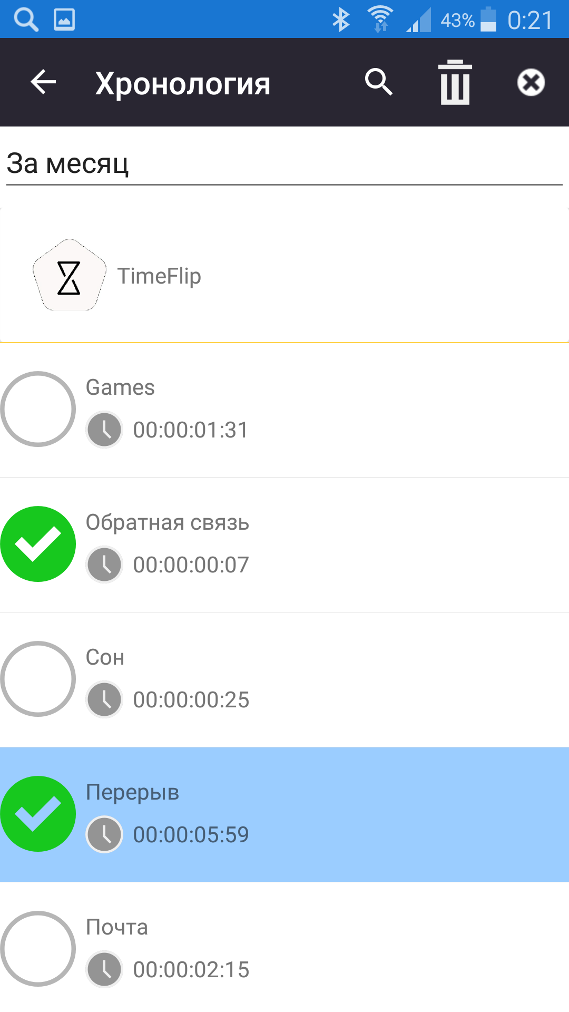The width and height of the screenshot is (569, 1012).
Task: Tap the clock icon under Почта
Action: pyautogui.click(x=104, y=969)
